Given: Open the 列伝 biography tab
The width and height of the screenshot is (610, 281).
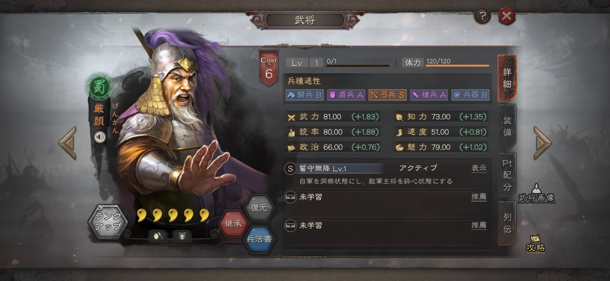Looking at the screenshot, I should pos(507,224).
